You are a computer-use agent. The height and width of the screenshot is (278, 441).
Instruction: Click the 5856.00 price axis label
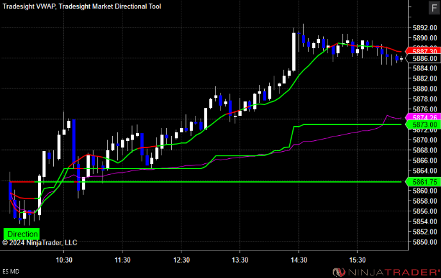pos(425,211)
